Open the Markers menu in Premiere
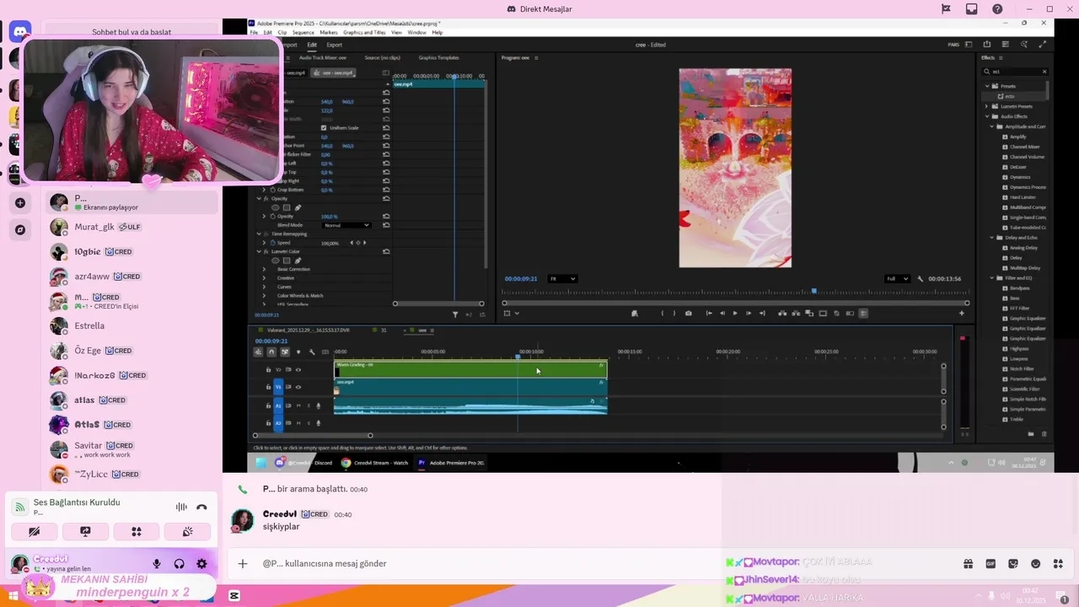Image resolution: width=1079 pixels, height=607 pixels. pos(329,33)
